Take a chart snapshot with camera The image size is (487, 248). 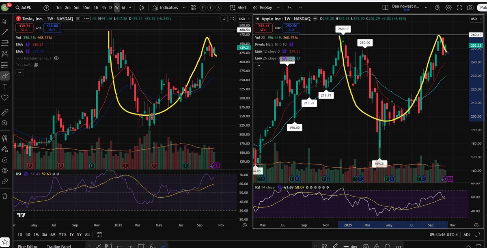coord(470,8)
